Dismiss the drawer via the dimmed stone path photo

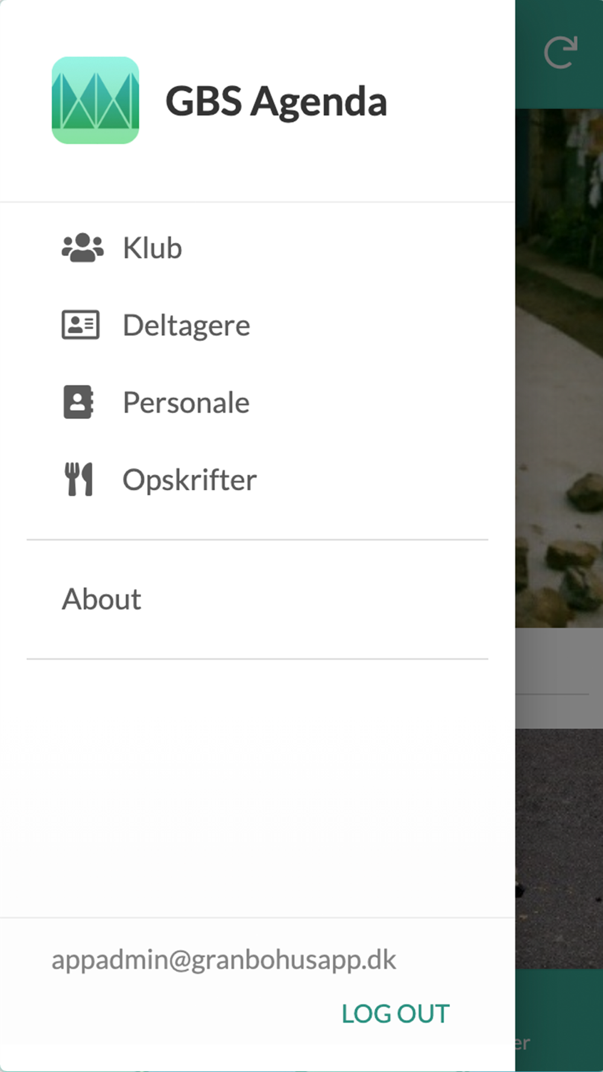coord(559,368)
